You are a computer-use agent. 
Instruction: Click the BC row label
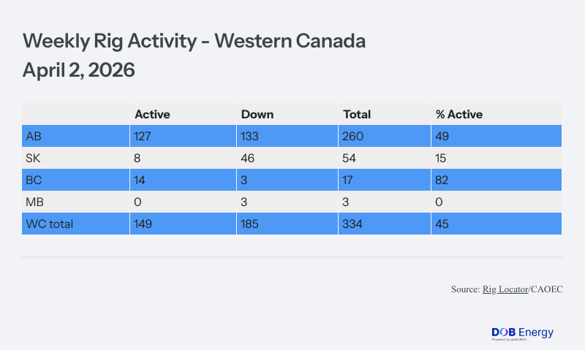(x=33, y=180)
